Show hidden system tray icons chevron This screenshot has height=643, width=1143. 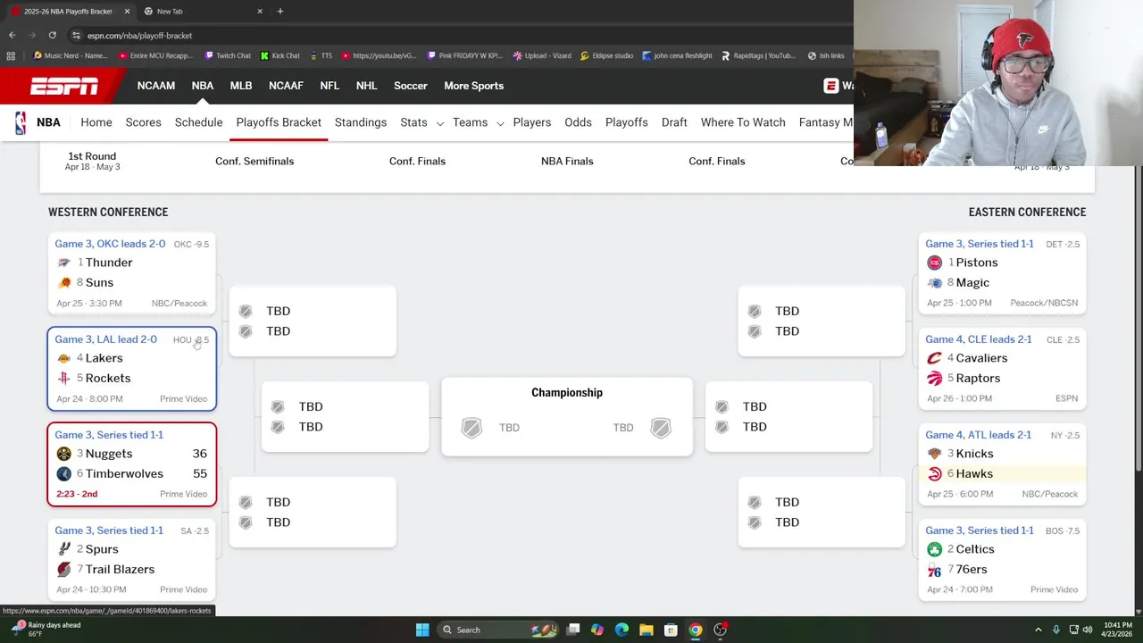pos(1038,630)
